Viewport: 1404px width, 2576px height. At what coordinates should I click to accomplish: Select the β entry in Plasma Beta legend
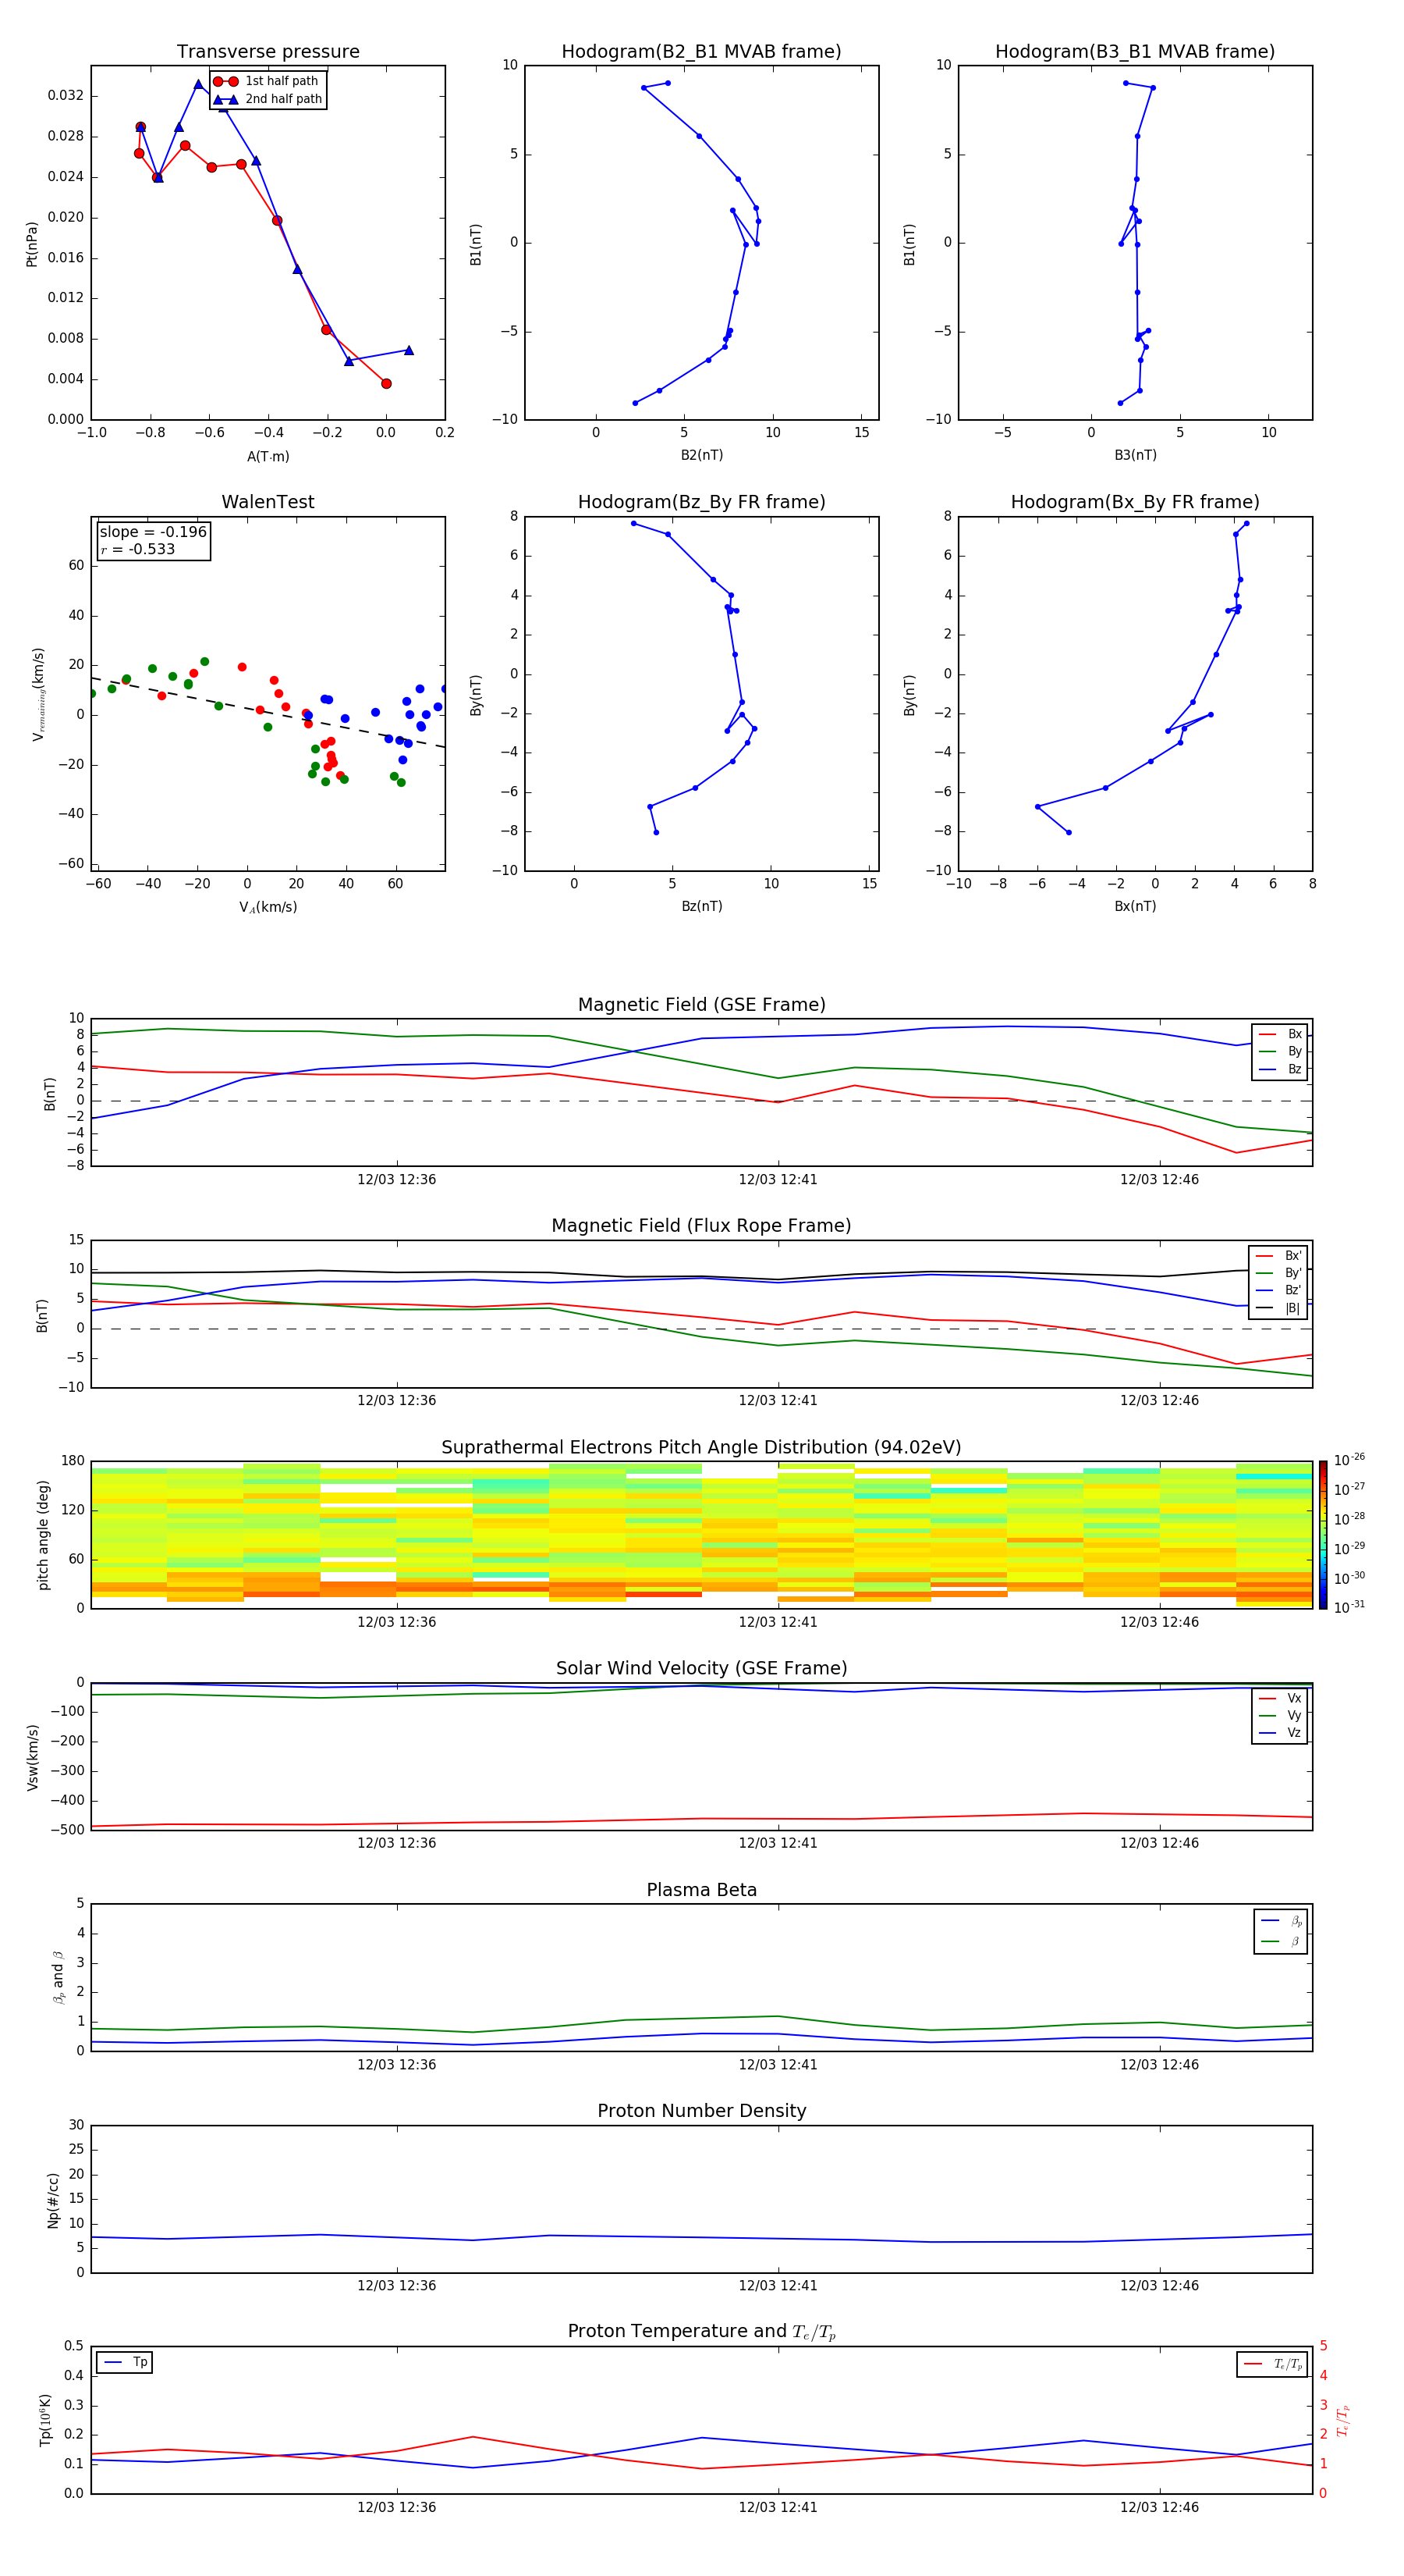[x=1281, y=1941]
